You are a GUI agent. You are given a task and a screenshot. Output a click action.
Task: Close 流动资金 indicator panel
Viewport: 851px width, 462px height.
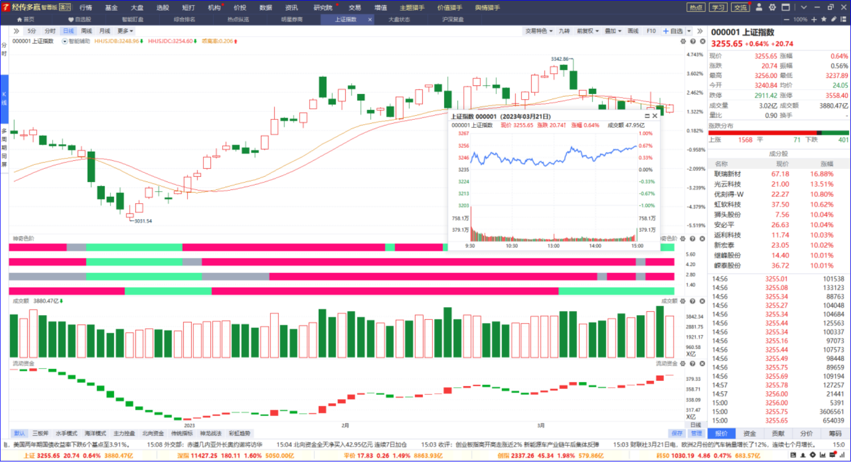702,364
